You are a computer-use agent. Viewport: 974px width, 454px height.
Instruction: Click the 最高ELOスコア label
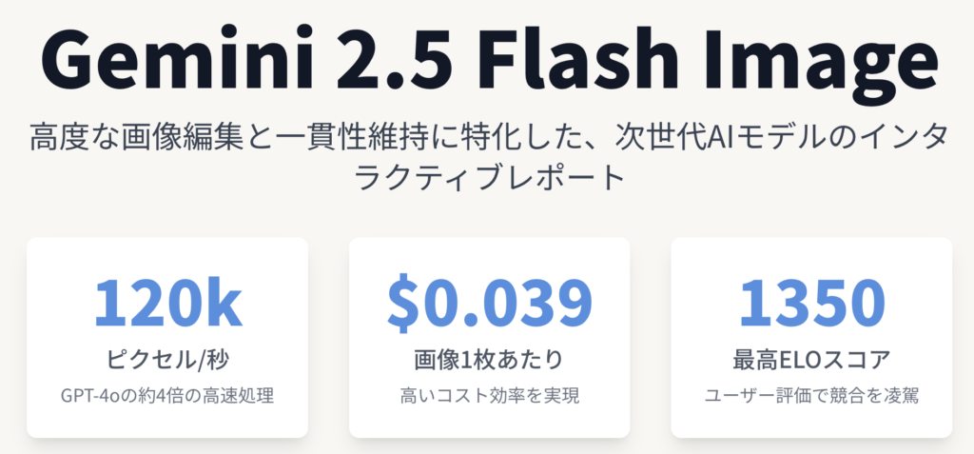811,361
